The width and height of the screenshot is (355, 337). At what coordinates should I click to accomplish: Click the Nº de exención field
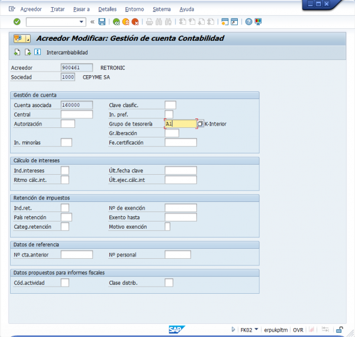pyautogui.click(x=181, y=208)
